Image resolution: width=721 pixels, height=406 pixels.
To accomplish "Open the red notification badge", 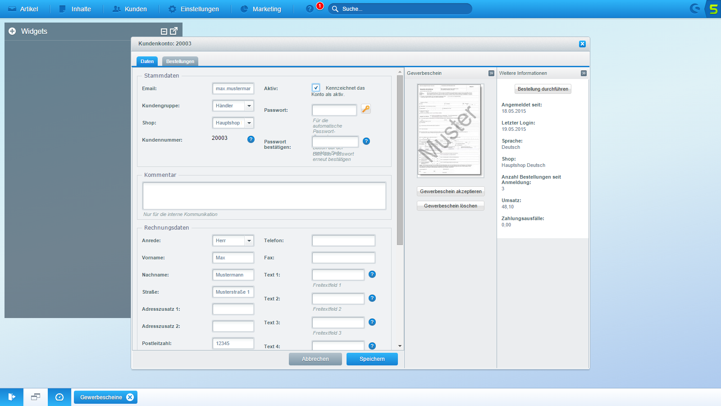I will click(320, 6).
